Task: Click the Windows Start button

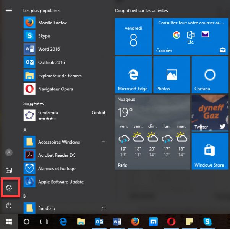Action: point(9,221)
